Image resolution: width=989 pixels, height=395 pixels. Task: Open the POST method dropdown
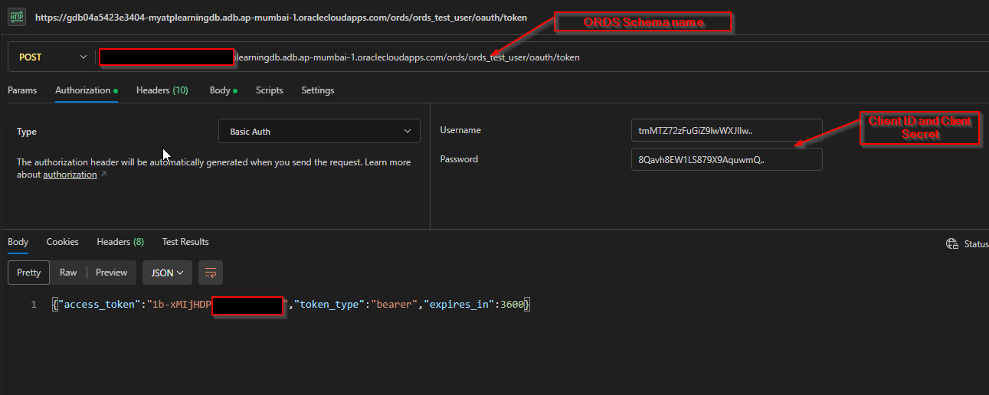pyautogui.click(x=52, y=57)
